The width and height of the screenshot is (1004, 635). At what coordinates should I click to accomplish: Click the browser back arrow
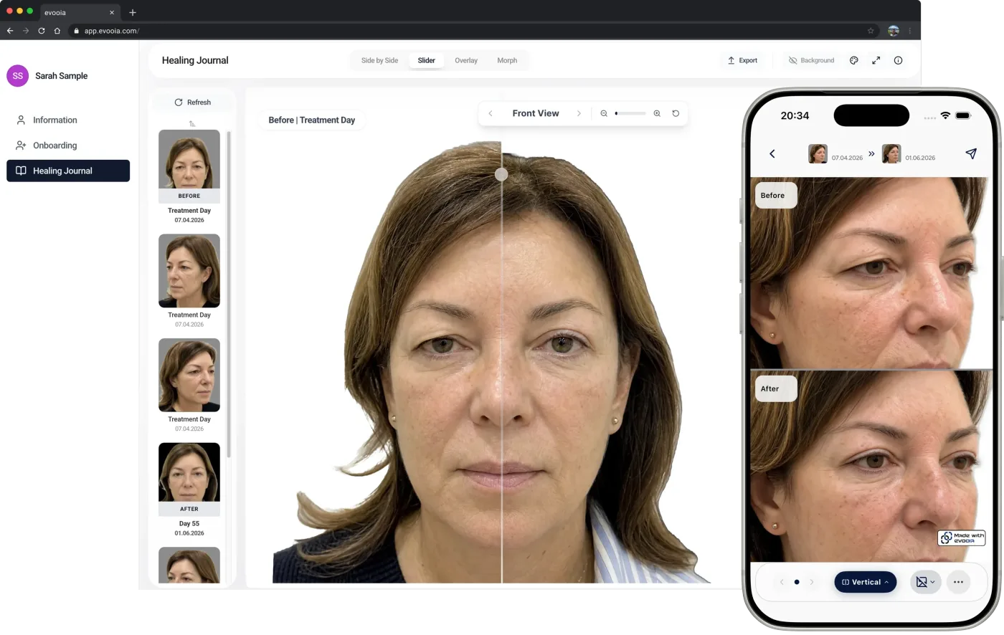pos(10,31)
